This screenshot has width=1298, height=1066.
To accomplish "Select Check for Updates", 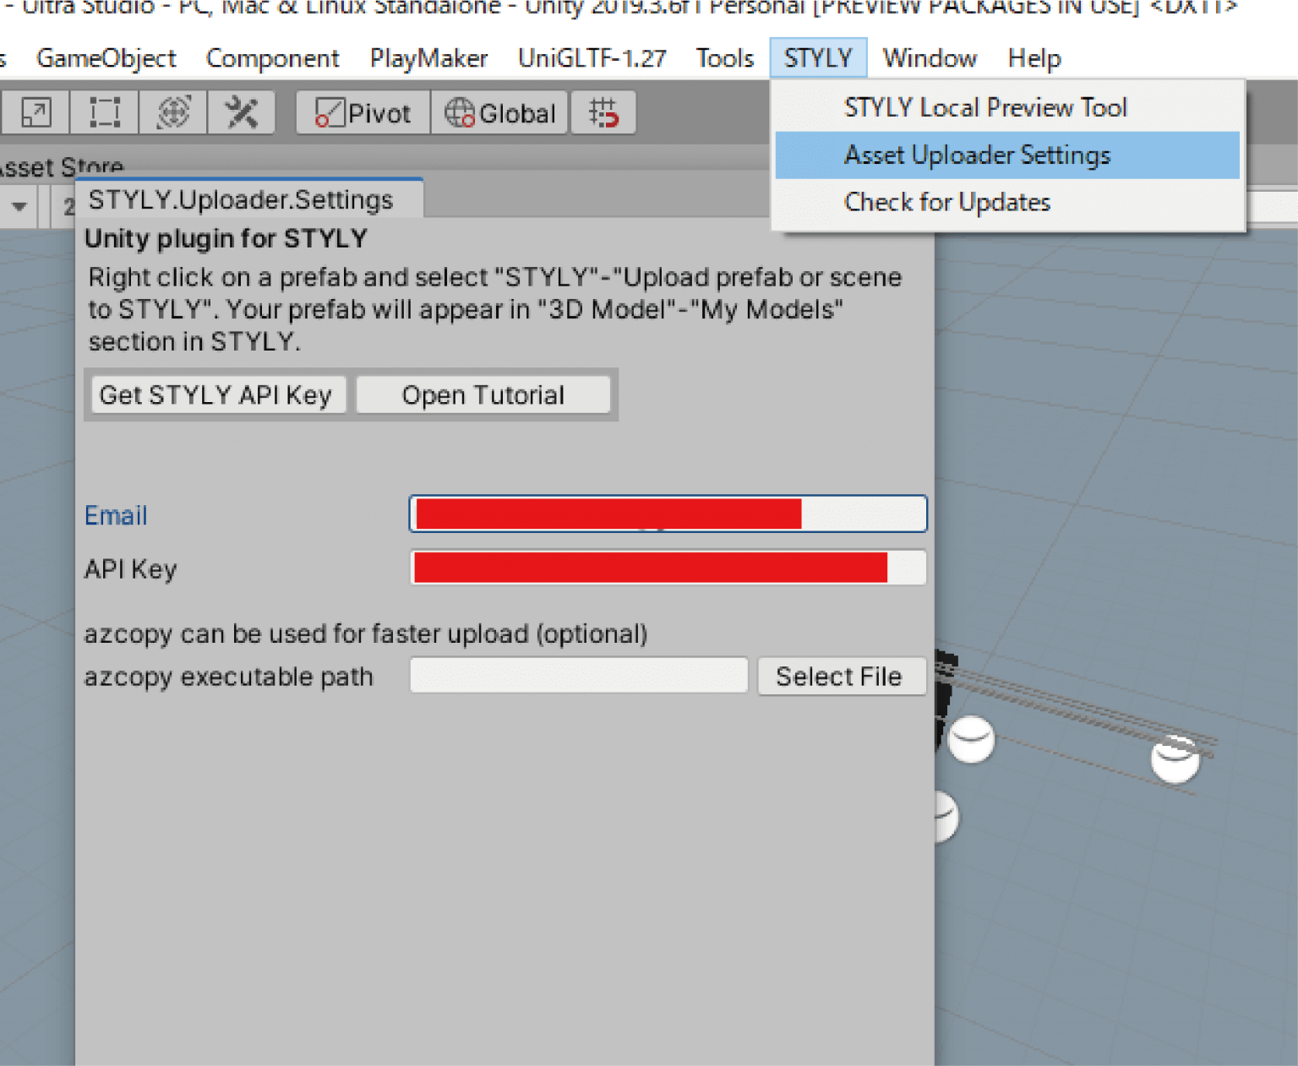I will point(946,202).
